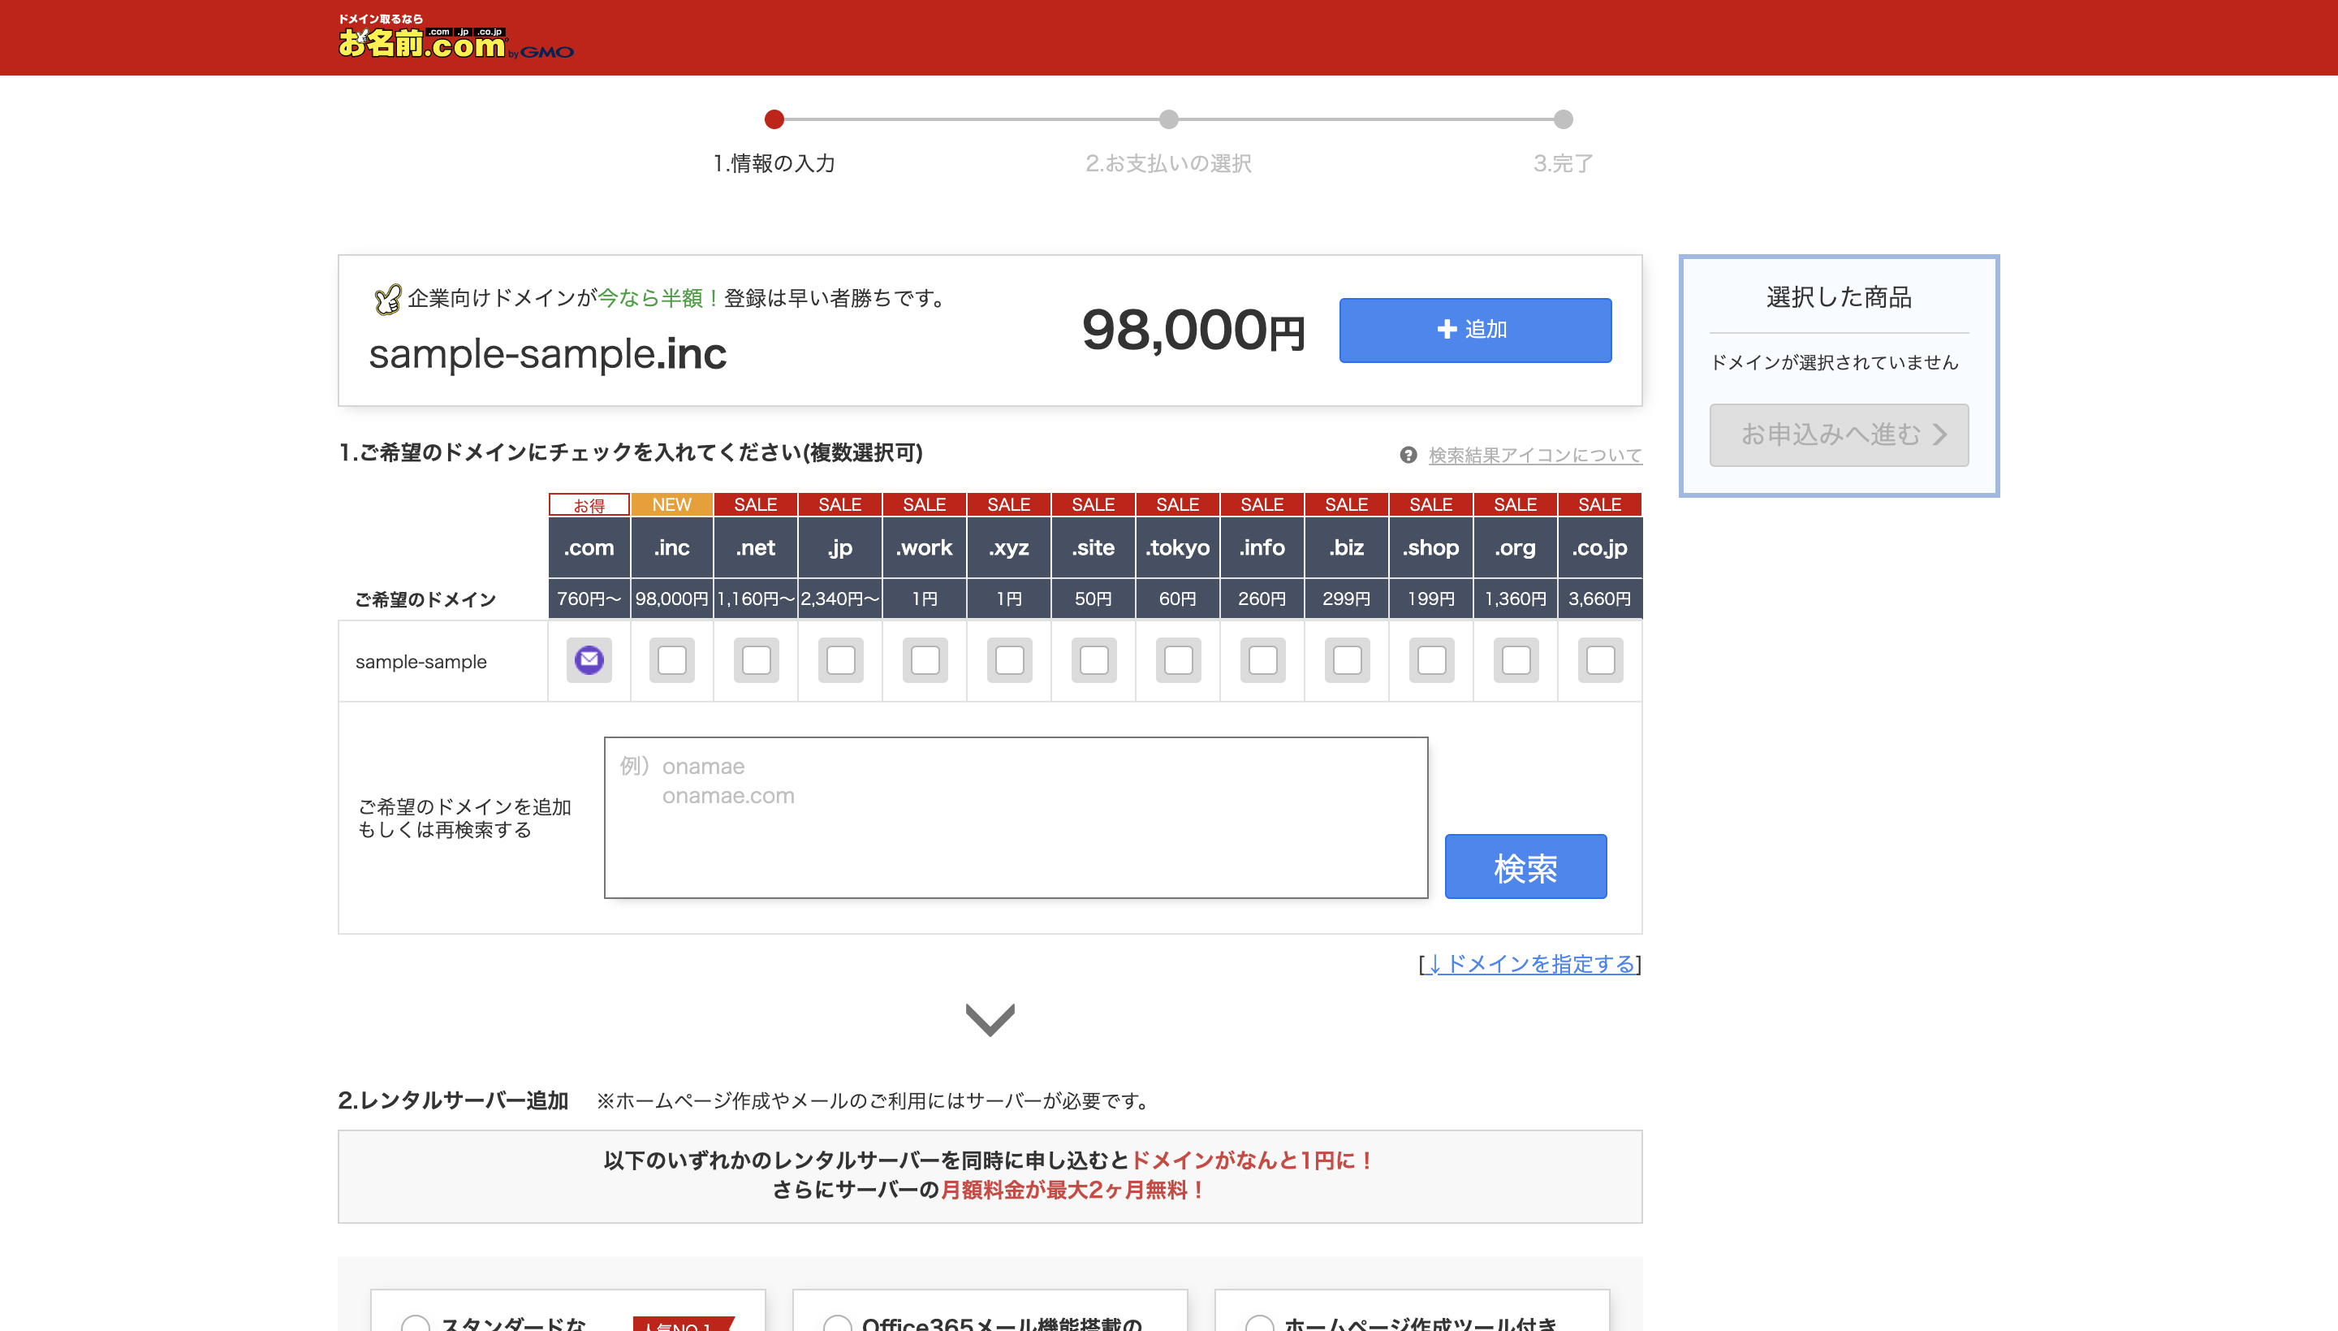Open the help icon beside 検索結果アイコンについて
The image size is (2338, 1331).
(1407, 454)
